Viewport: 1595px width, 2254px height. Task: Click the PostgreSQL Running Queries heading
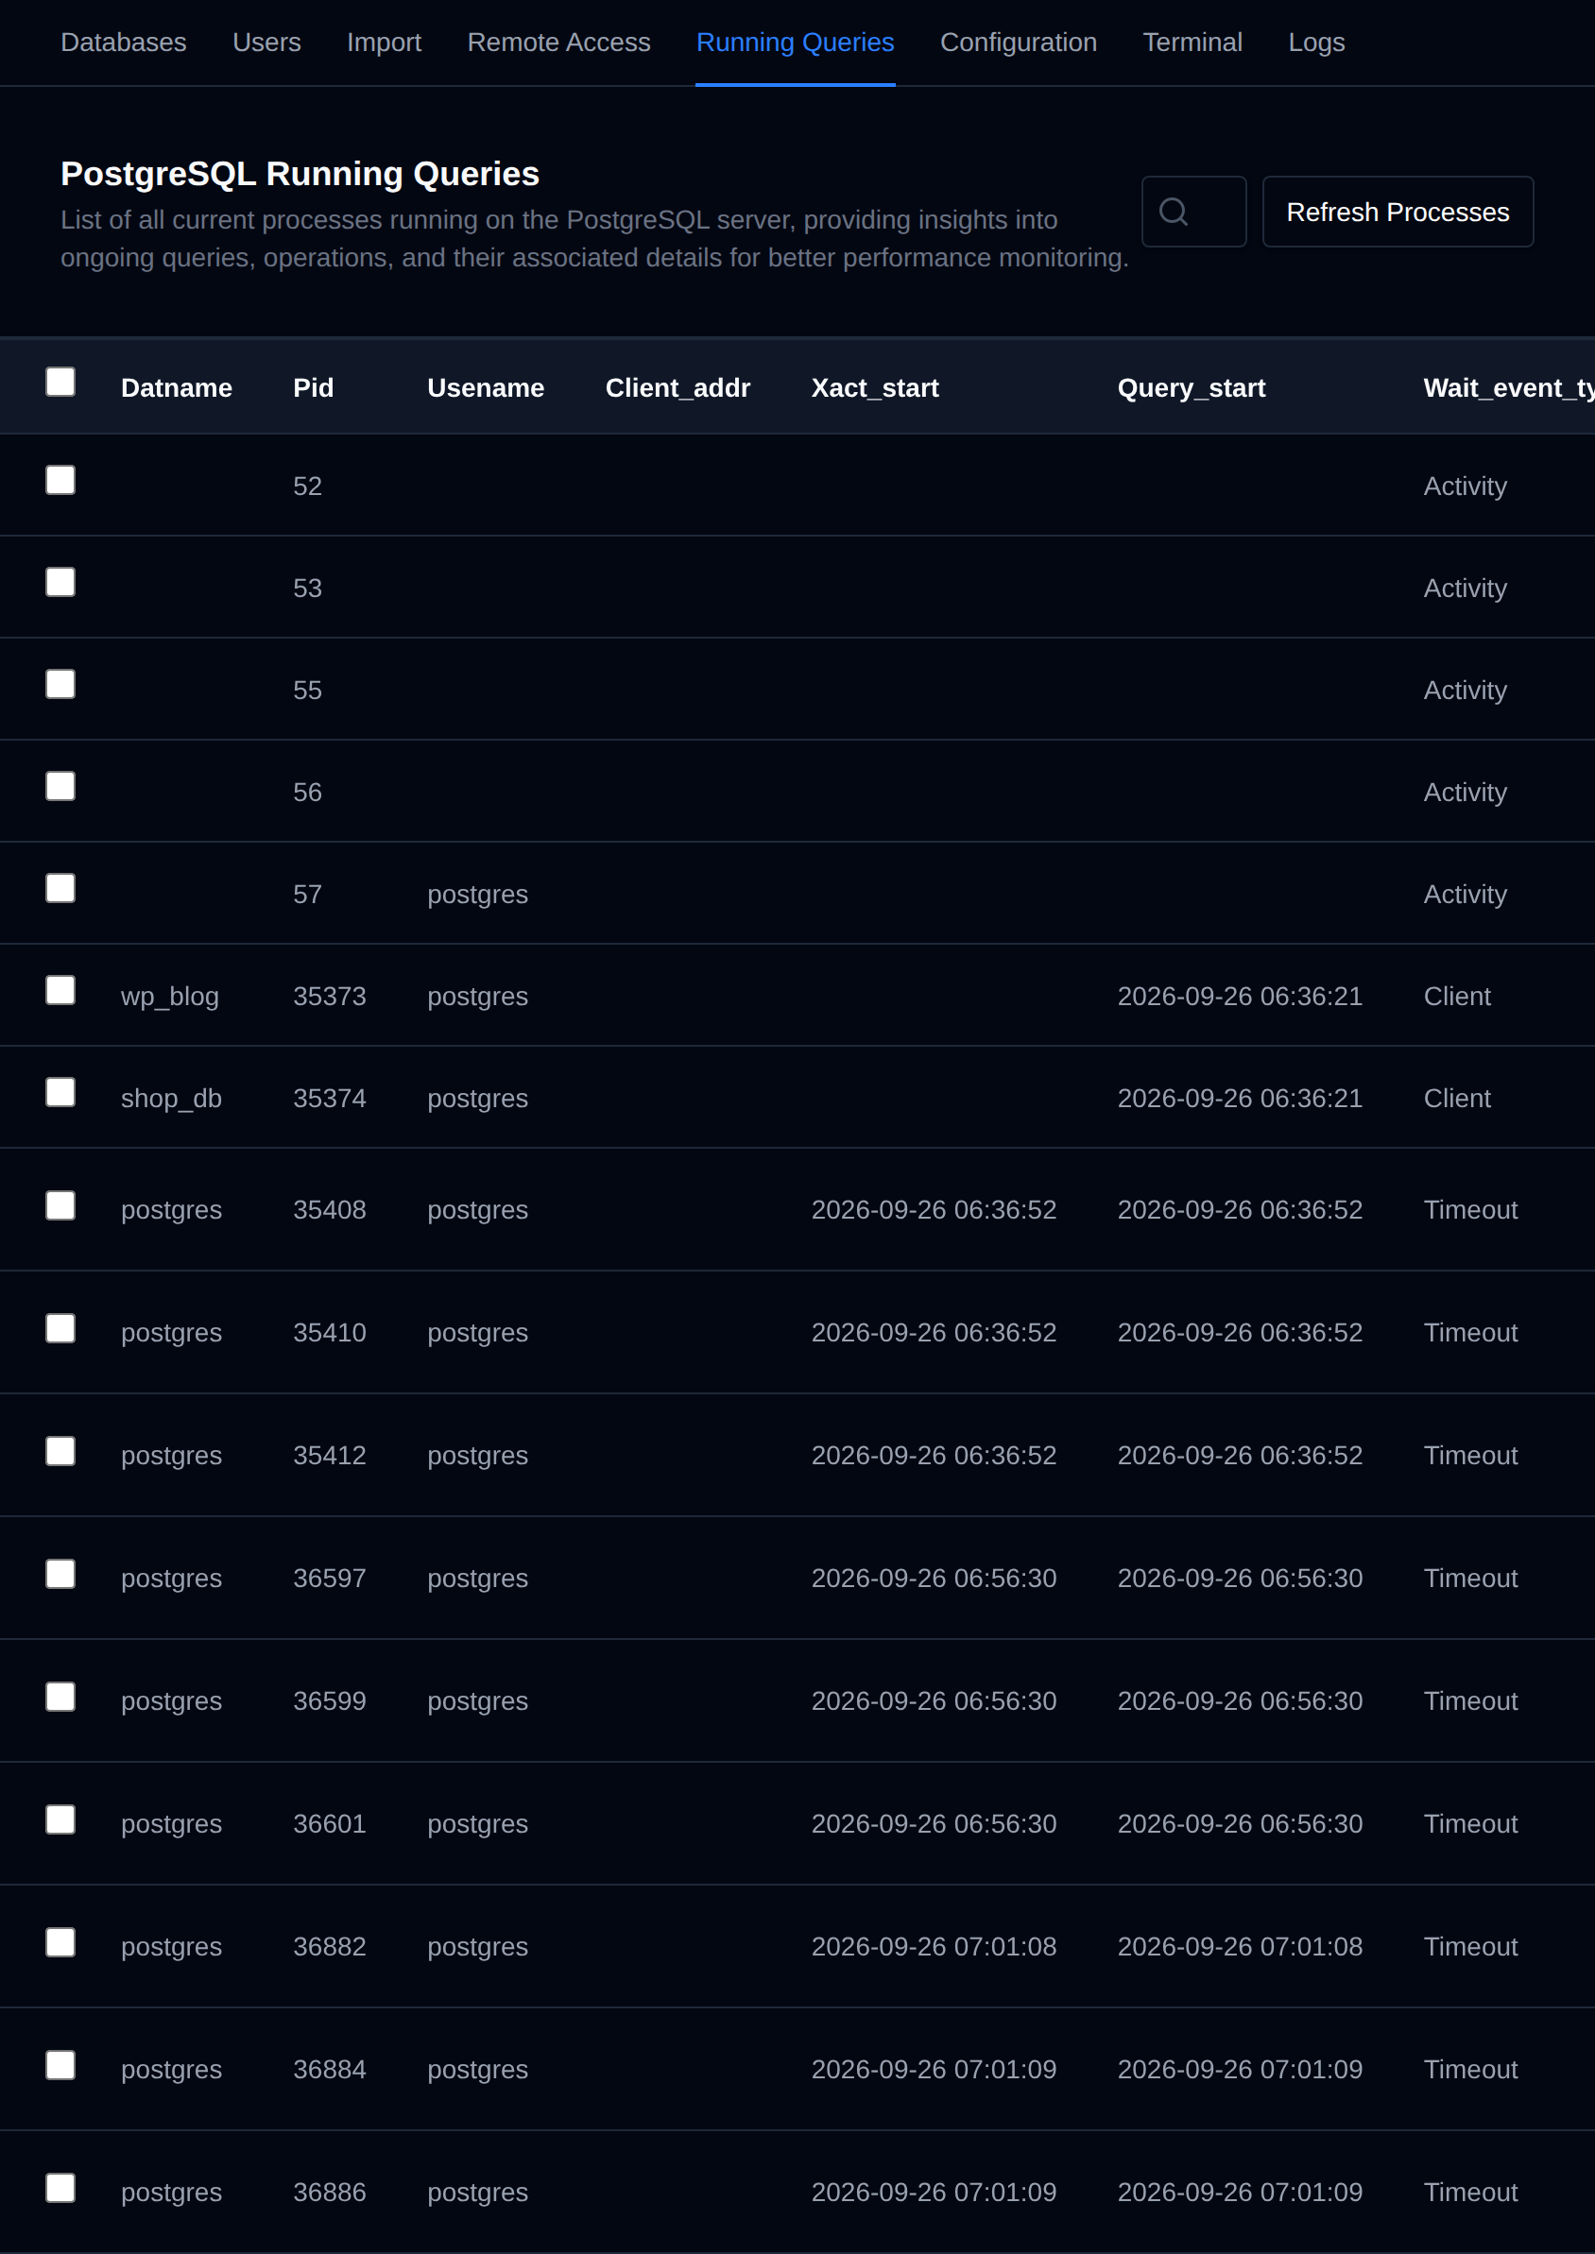coord(300,174)
